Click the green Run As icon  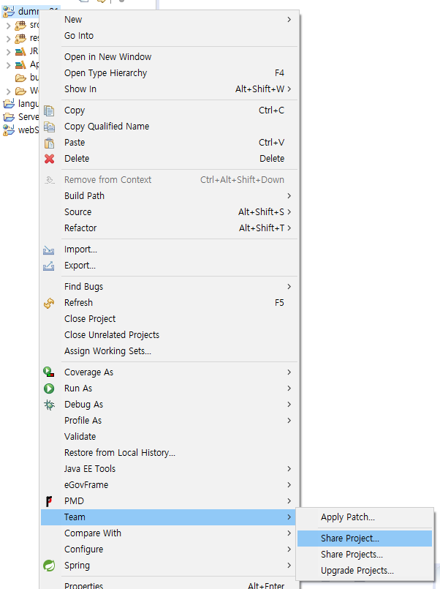(50, 389)
